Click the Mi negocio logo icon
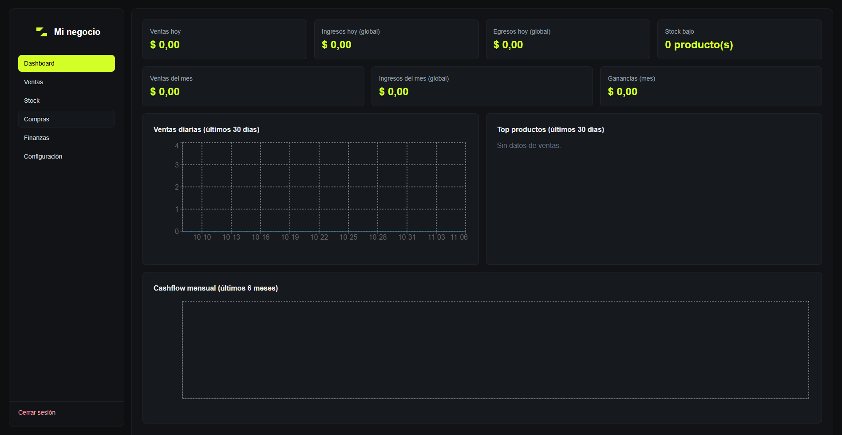Viewport: 842px width, 435px height. click(42, 32)
